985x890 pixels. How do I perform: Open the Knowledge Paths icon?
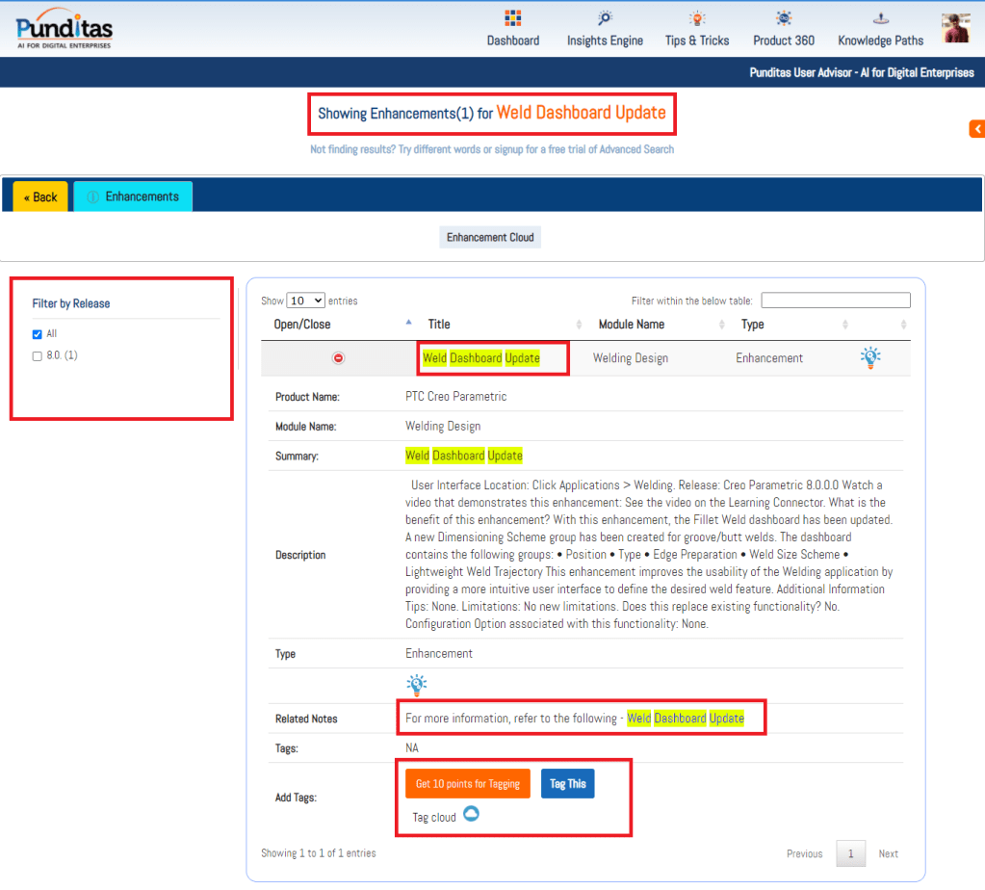[880, 18]
